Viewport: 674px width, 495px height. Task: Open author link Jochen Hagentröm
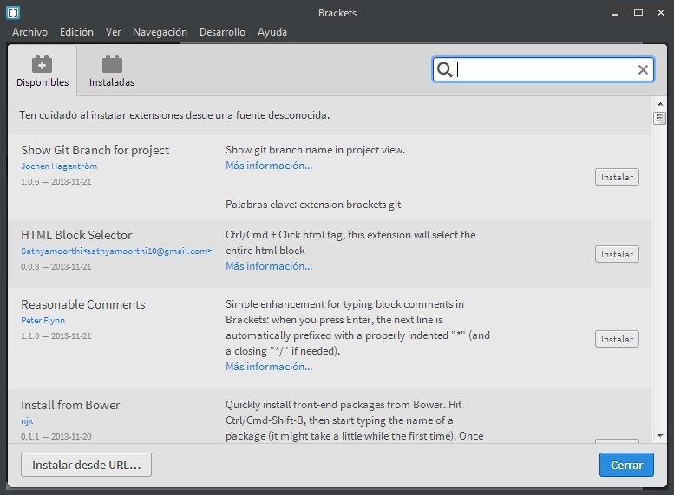point(59,166)
